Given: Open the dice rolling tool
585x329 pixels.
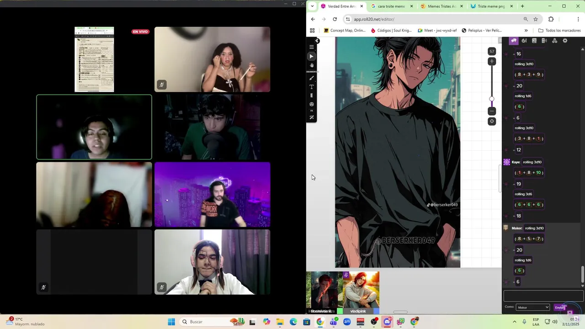Looking at the screenshot, I should 312,104.
